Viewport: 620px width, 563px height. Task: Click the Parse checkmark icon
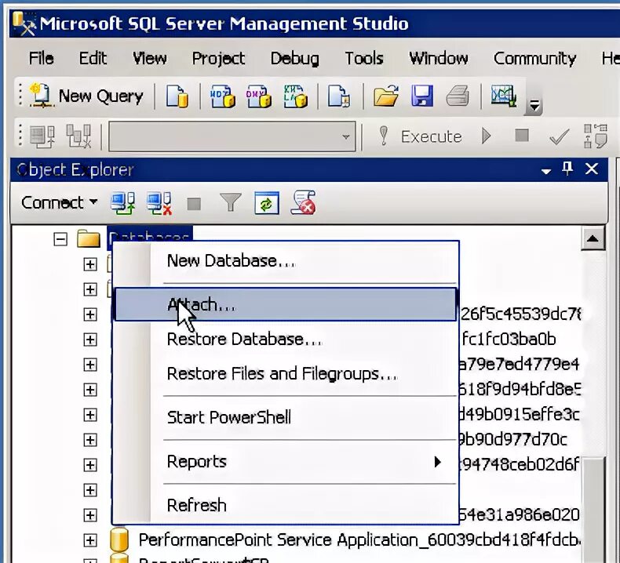pyautogui.click(x=559, y=136)
